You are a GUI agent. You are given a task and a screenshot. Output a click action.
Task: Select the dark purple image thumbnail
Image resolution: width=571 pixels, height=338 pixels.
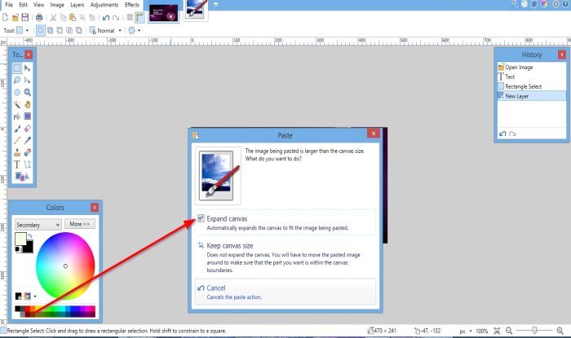pos(163,13)
